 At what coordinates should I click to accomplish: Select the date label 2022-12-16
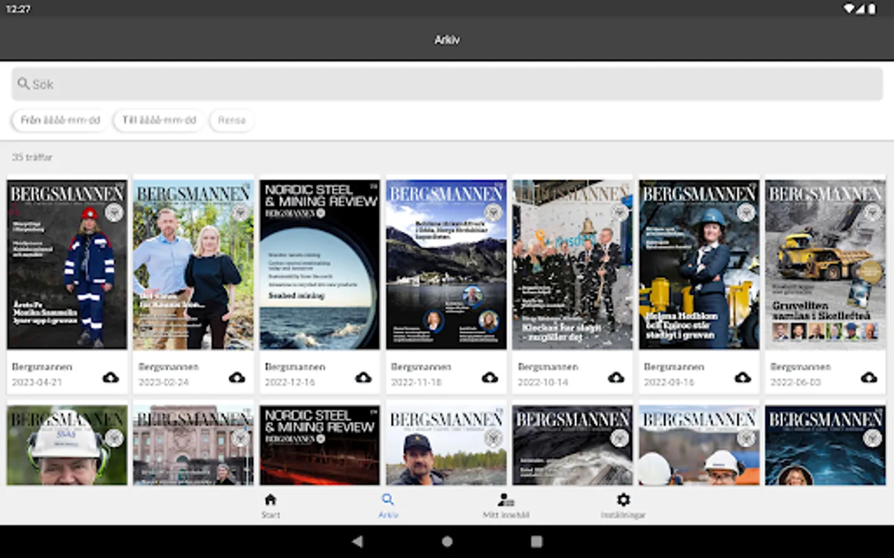pos(290,383)
